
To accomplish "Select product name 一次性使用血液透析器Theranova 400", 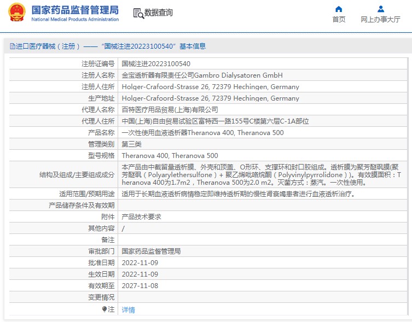I will click(178, 133).
